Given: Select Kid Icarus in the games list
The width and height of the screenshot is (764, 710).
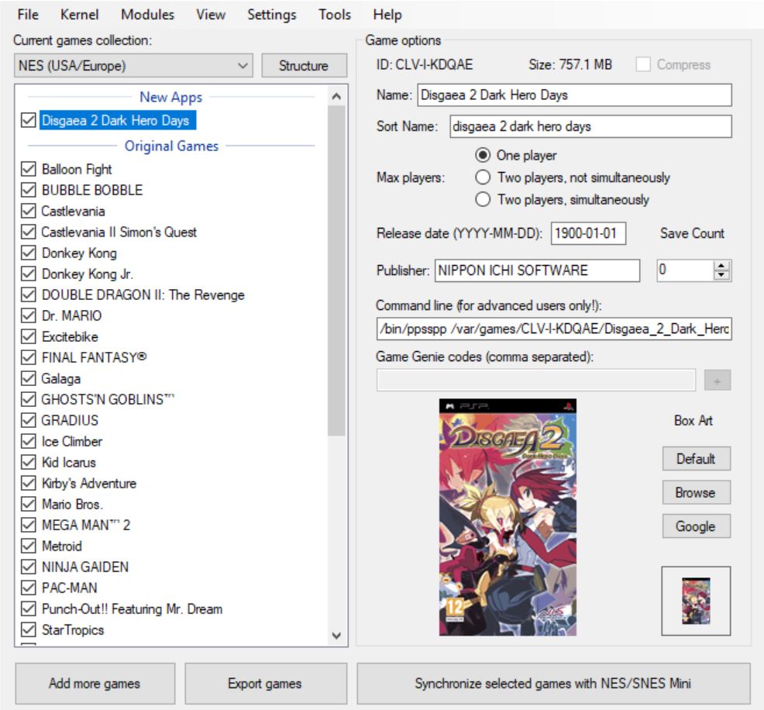Looking at the screenshot, I should 69,463.
